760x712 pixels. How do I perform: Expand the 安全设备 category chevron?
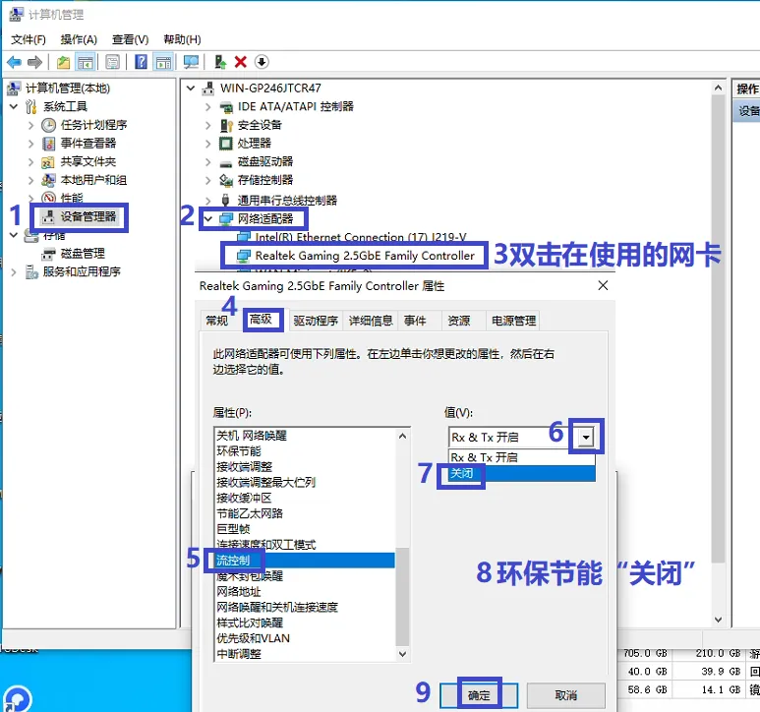coord(207,125)
